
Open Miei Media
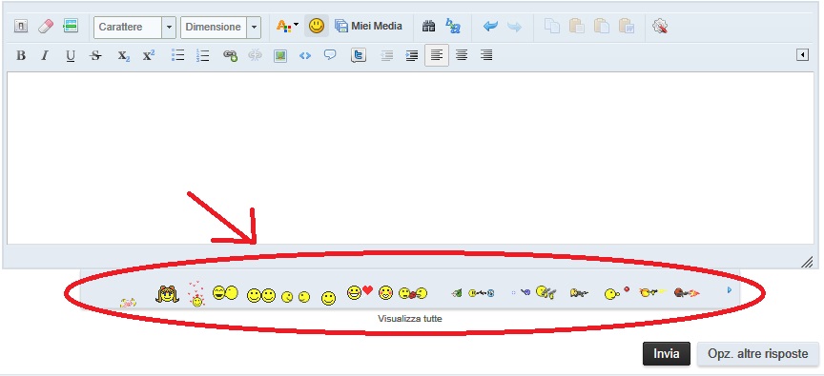[x=368, y=26]
